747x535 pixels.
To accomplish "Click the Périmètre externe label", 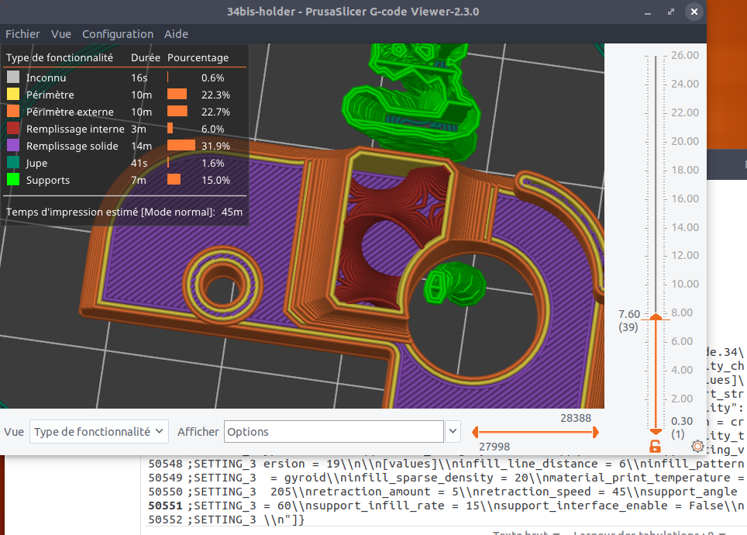I will pyautogui.click(x=70, y=112).
